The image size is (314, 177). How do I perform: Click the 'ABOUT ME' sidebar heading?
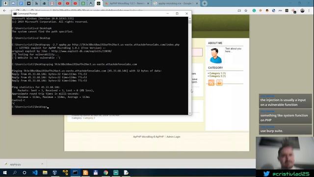[x=215, y=43]
